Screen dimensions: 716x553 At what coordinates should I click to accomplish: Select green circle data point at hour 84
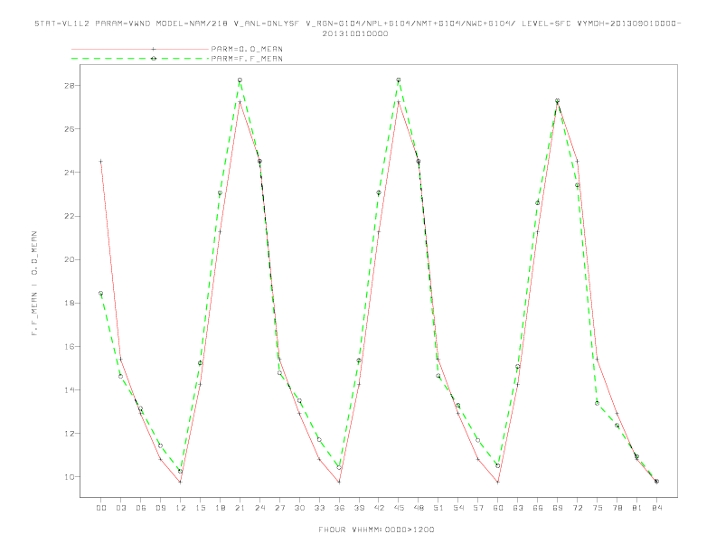tap(656, 482)
